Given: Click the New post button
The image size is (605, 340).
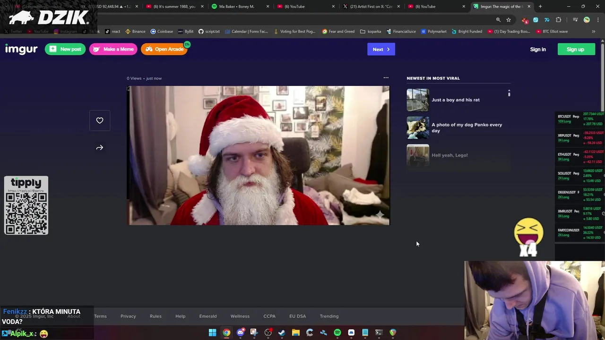Looking at the screenshot, I should point(65,49).
